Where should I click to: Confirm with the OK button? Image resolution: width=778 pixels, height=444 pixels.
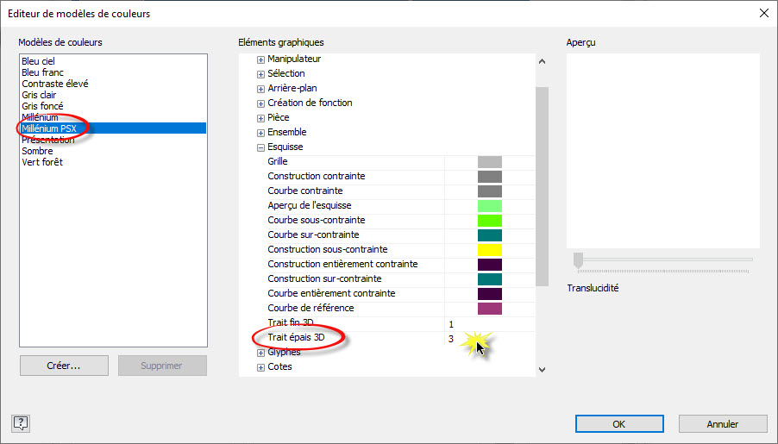pyautogui.click(x=619, y=423)
